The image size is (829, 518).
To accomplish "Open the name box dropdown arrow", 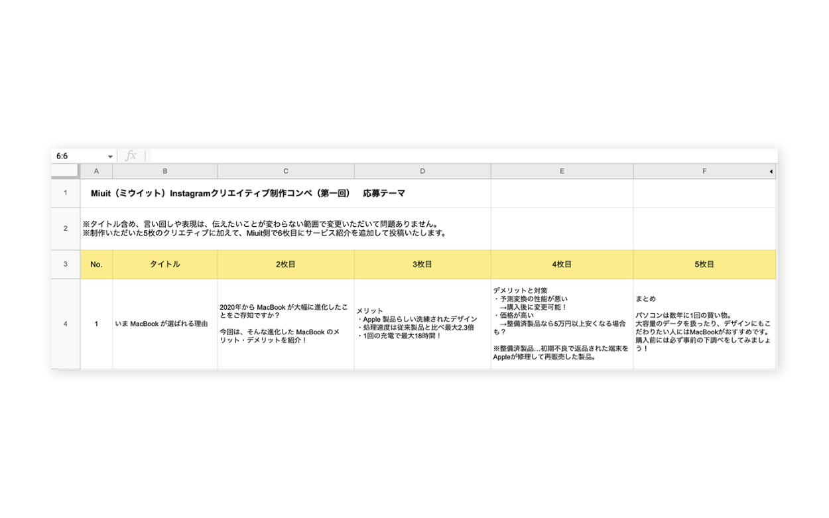I will click(x=110, y=157).
